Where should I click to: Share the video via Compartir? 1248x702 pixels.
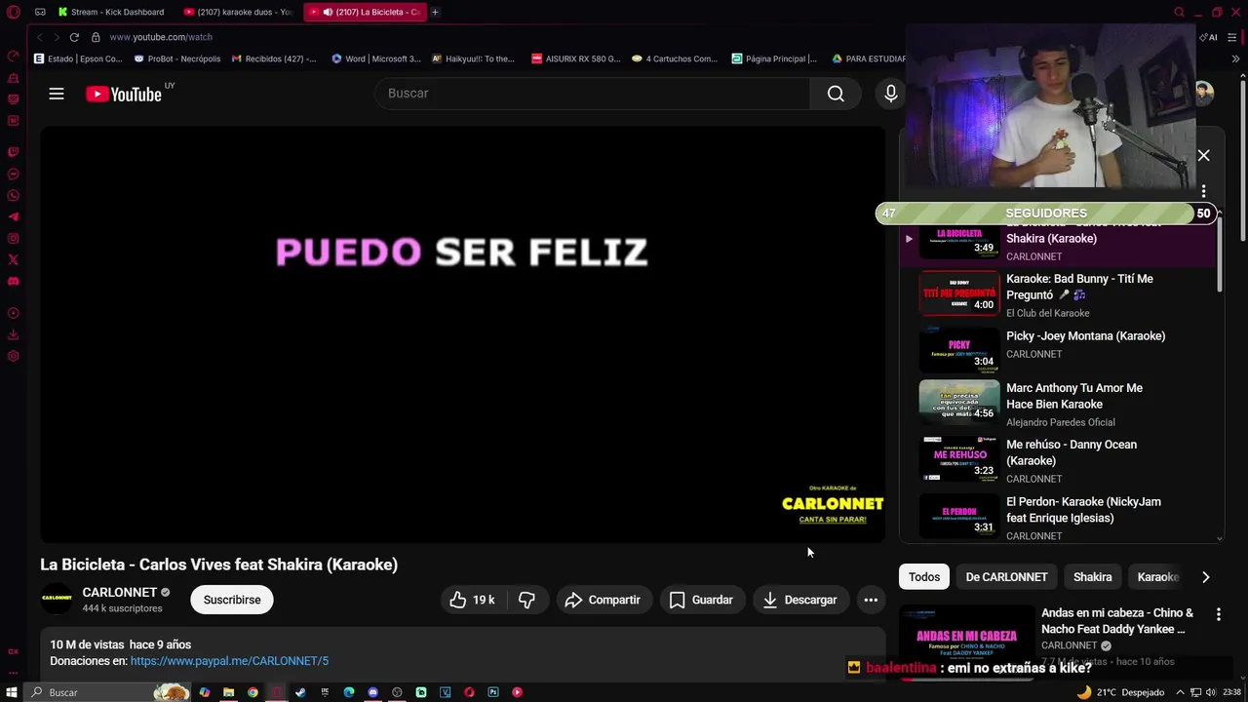pos(603,600)
